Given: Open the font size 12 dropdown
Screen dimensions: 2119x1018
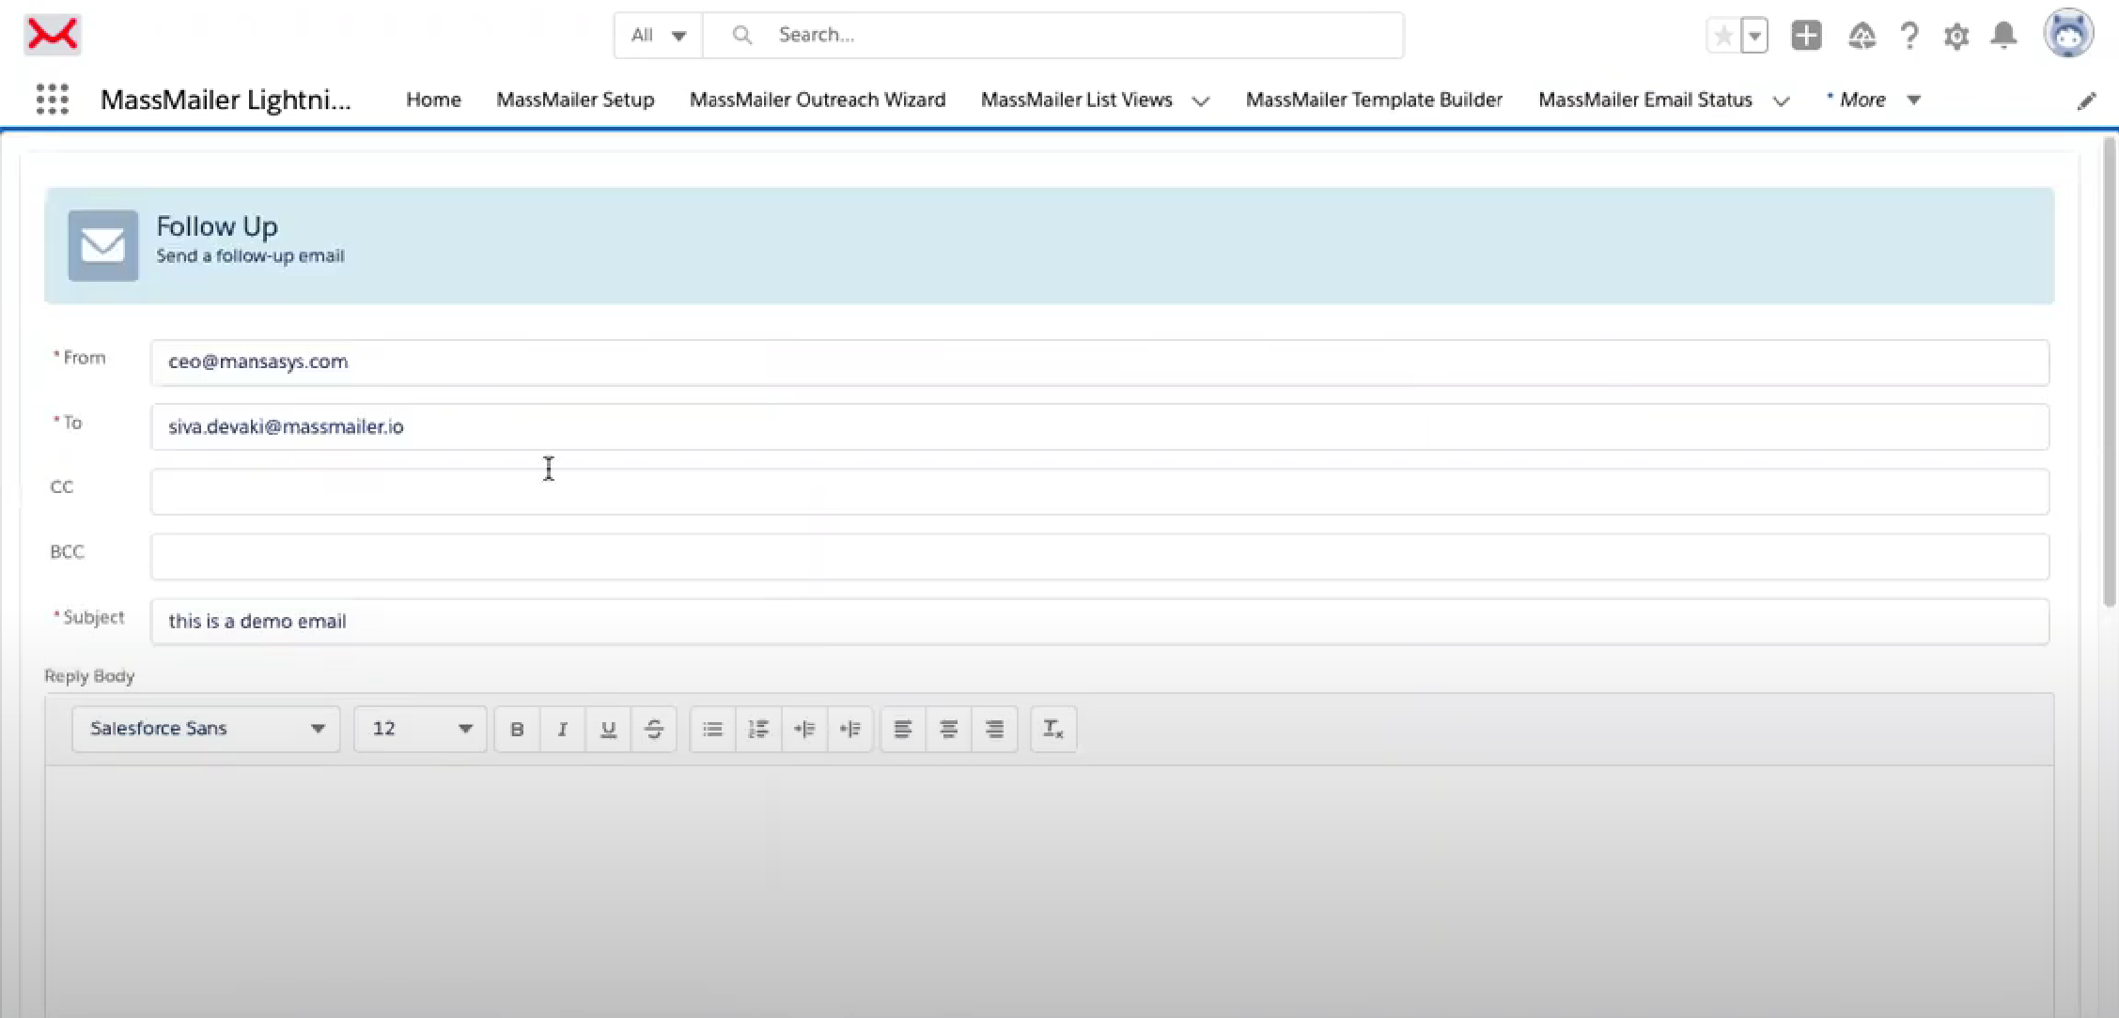Looking at the screenshot, I should tap(420, 729).
